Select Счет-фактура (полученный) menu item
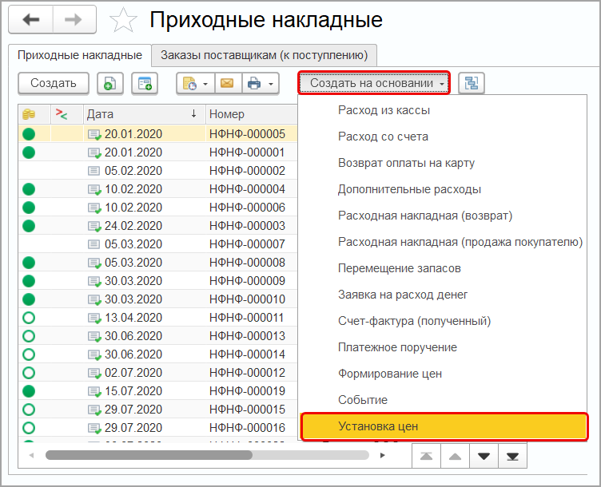 coord(414,321)
